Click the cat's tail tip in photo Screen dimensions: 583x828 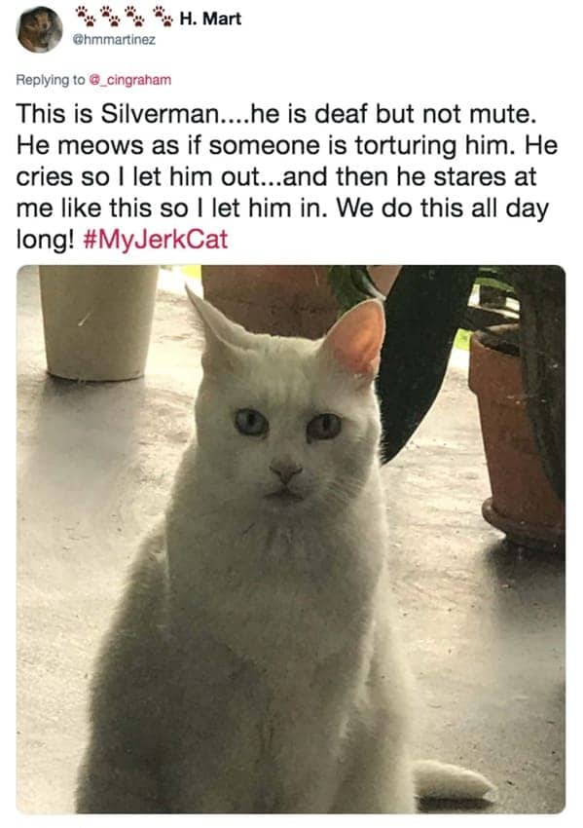(455, 781)
